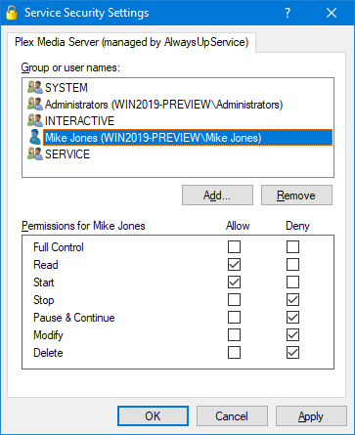Click the Stop permission label
355x435 pixels.
point(44,300)
